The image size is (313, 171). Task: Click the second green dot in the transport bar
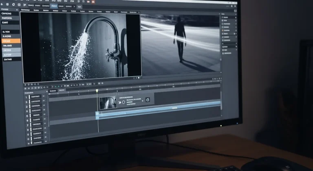[59, 87]
